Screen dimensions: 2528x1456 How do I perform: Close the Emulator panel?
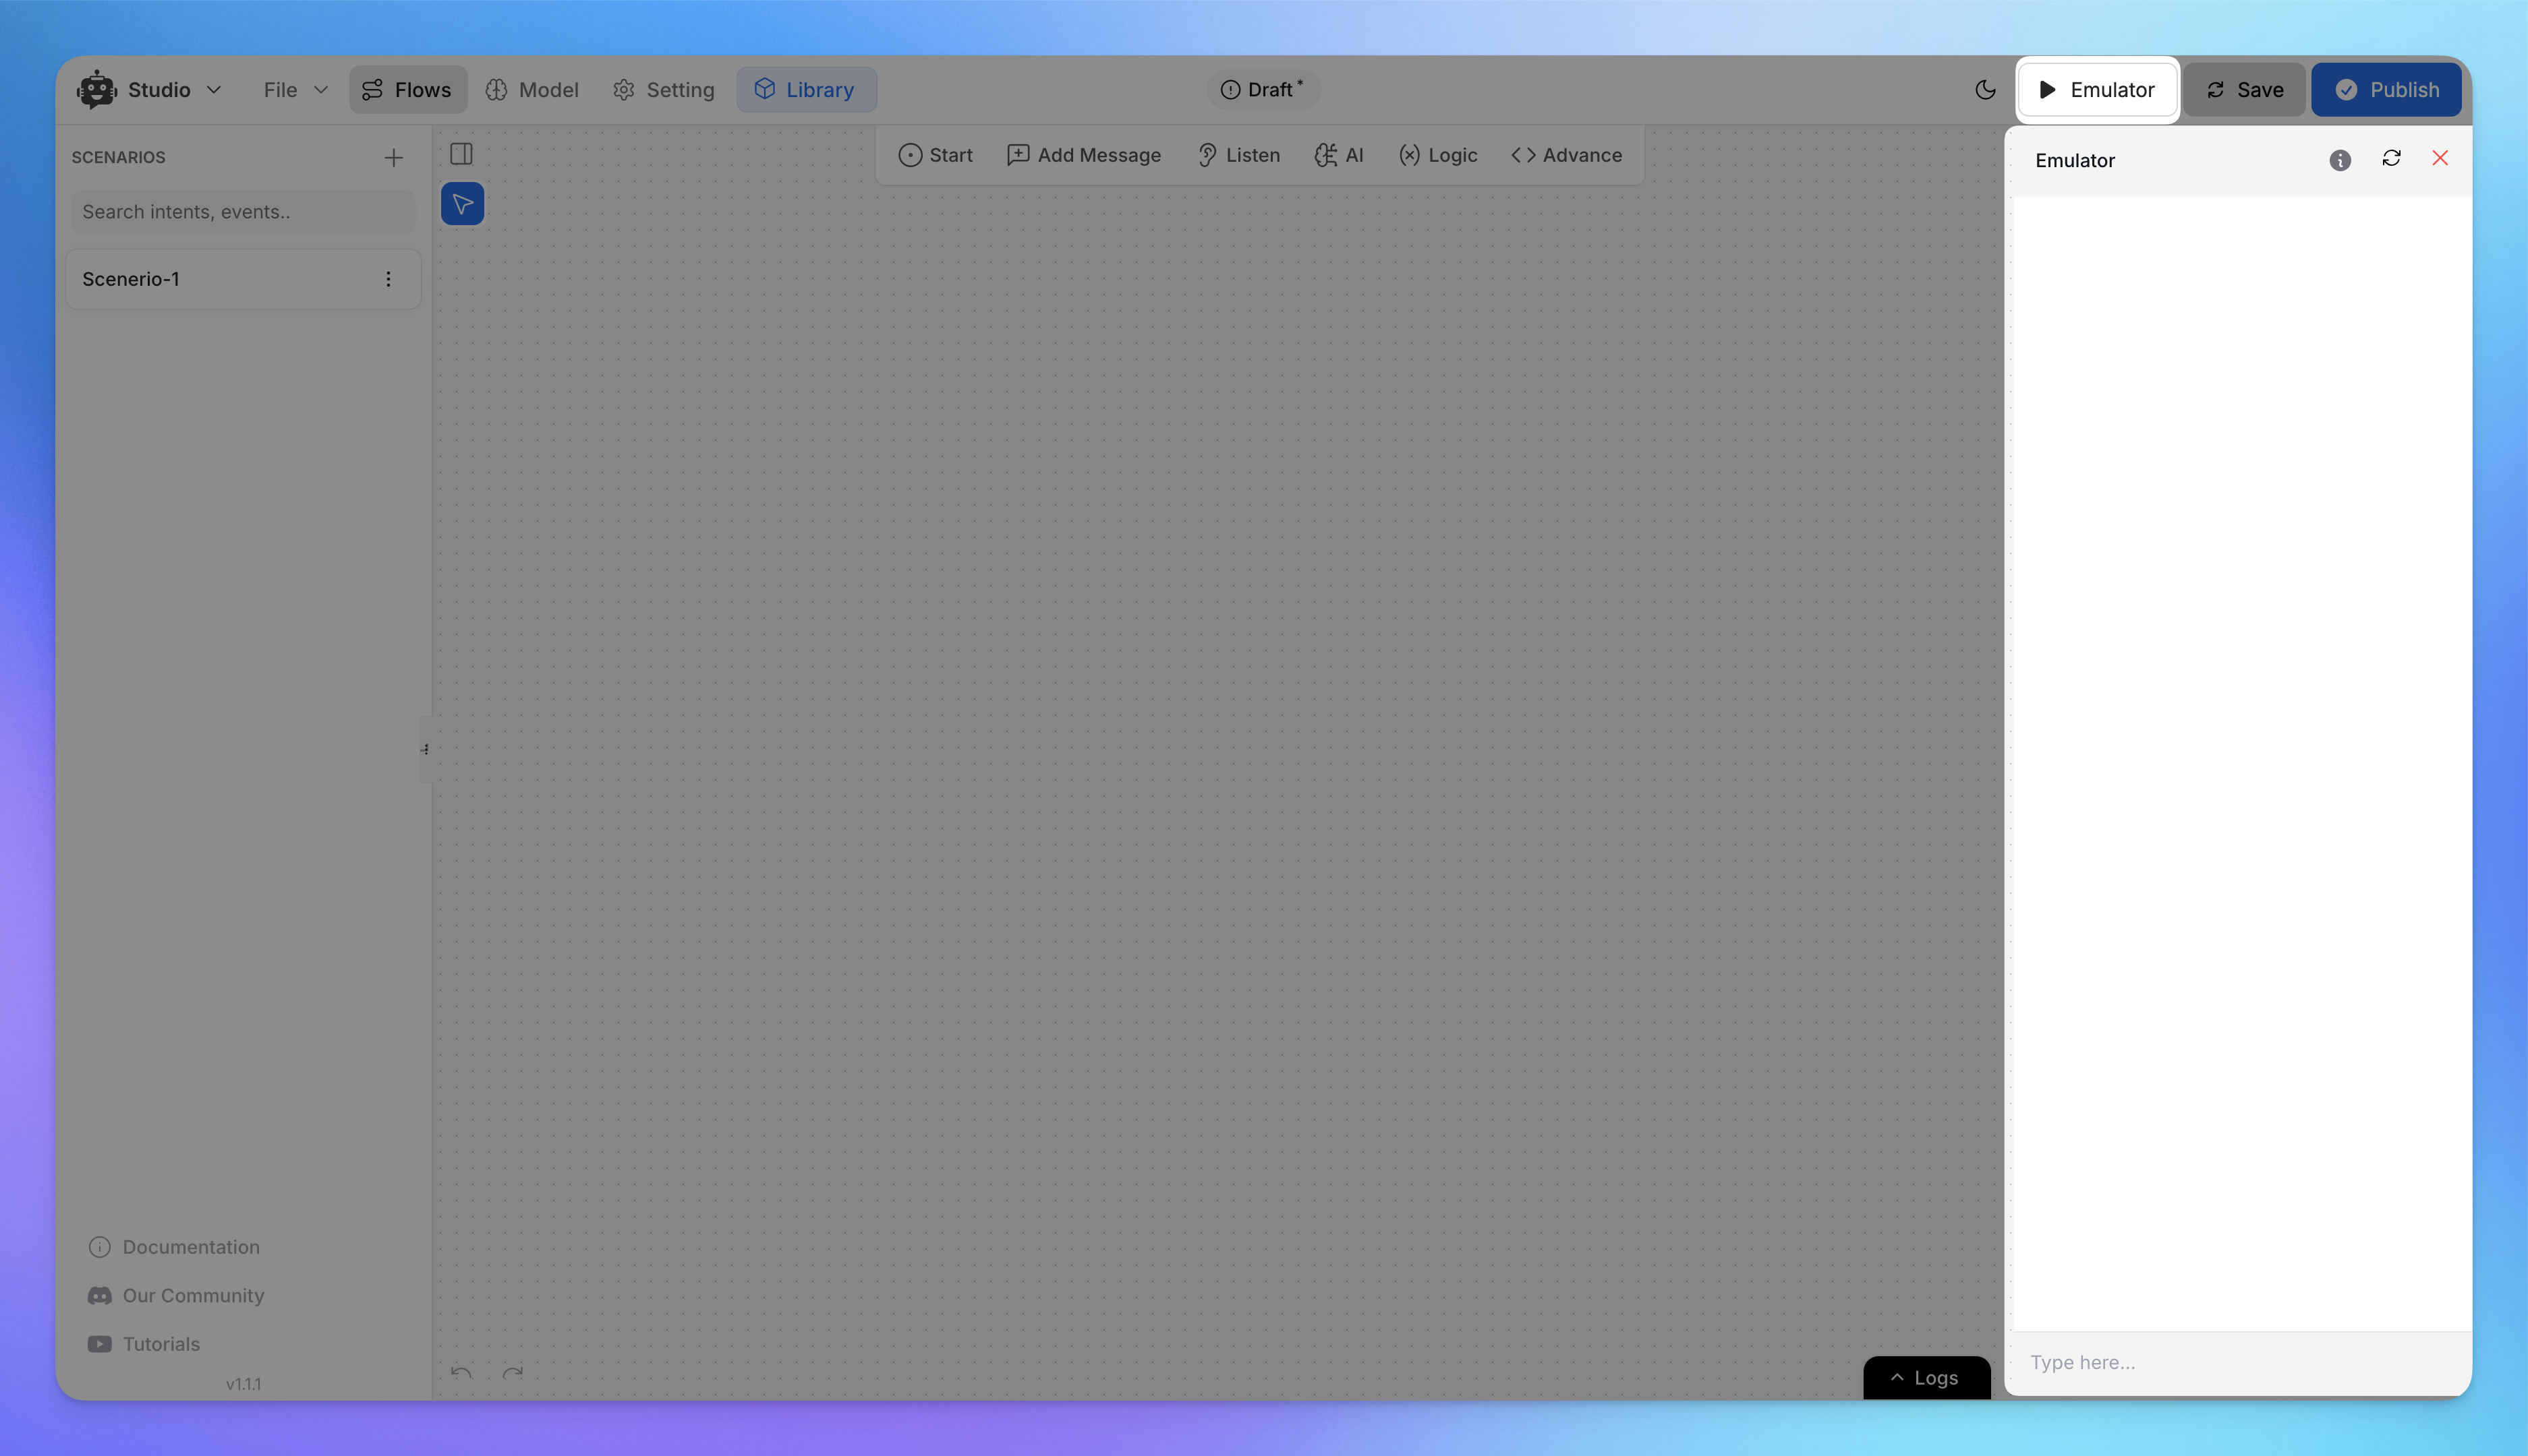[2440, 158]
